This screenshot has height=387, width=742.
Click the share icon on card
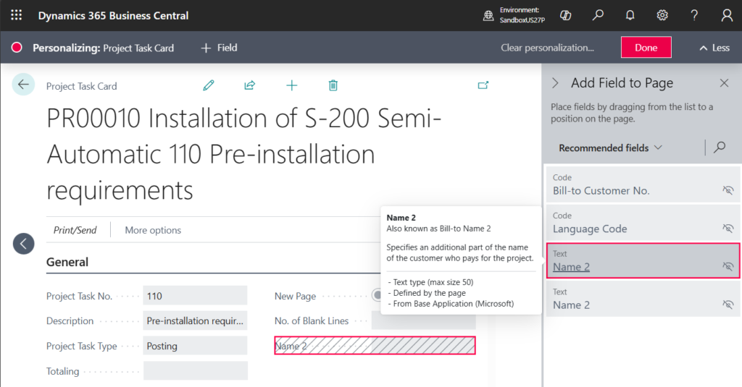click(x=250, y=85)
